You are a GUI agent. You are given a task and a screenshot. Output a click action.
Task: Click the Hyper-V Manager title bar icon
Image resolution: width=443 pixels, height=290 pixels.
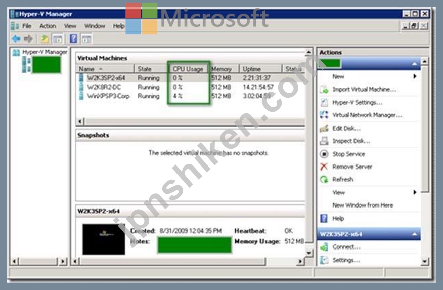click(14, 14)
